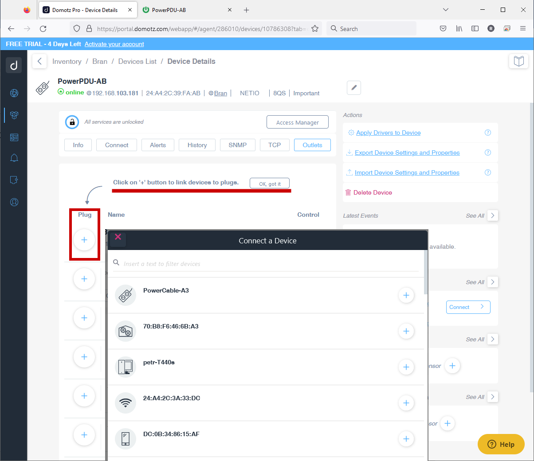Image resolution: width=534 pixels, height=461 pixels.
Task: Open the guide book icon
Action: pos(518,61)
